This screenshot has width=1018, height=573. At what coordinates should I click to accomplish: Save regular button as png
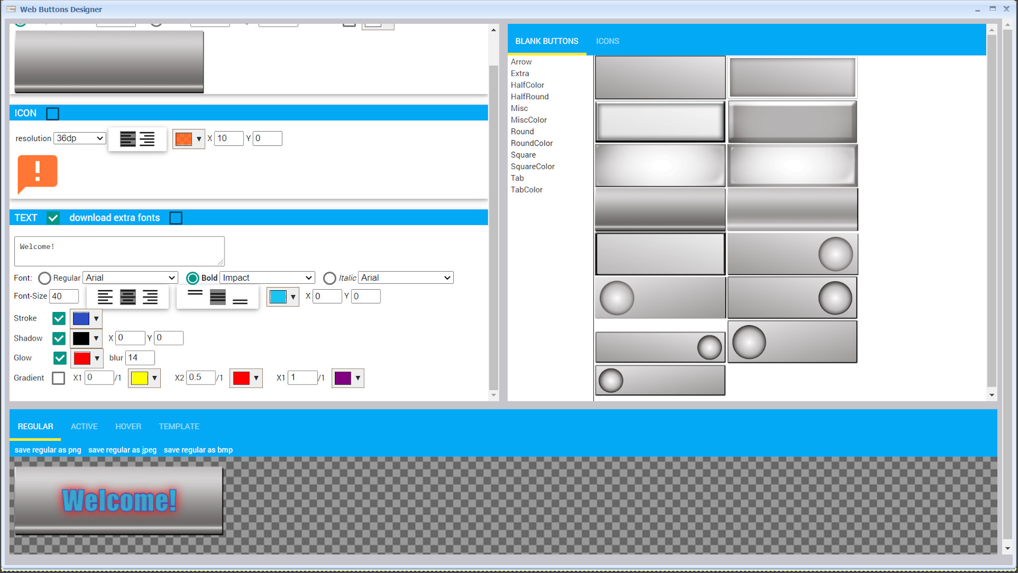tap(47, 449)
